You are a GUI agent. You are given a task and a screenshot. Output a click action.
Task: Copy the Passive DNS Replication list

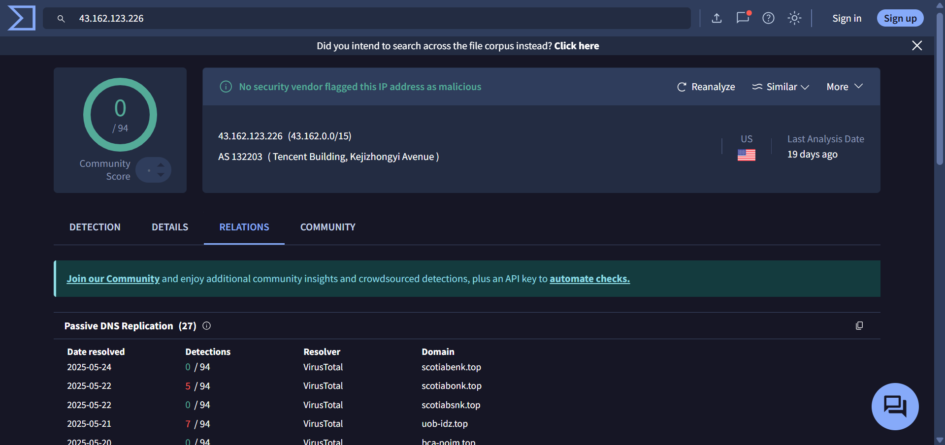pyautogui.click(x=859, y=325)
